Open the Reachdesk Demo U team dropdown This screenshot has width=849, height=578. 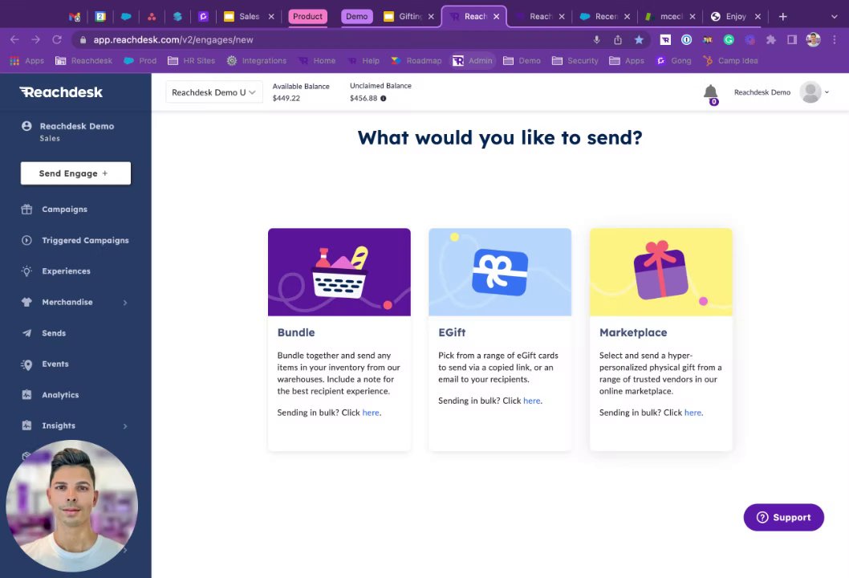point(214,92)
